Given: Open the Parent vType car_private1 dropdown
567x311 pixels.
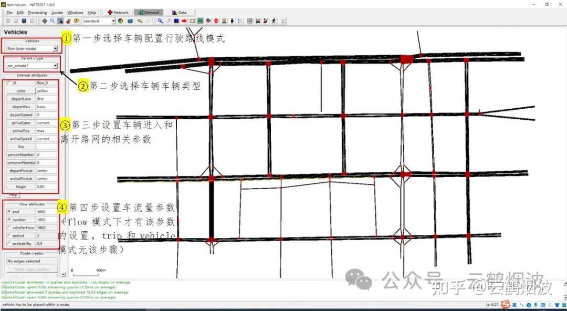Looking at the screenshot, I should click(x=32, y=66).
